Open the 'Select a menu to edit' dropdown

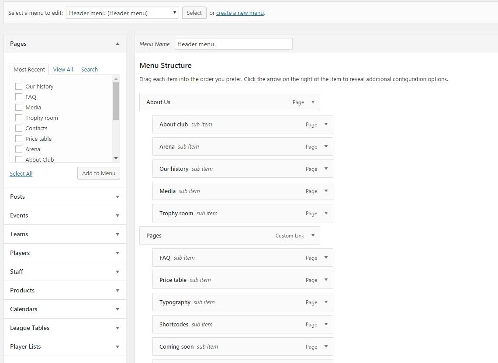(x=122, y=13)
